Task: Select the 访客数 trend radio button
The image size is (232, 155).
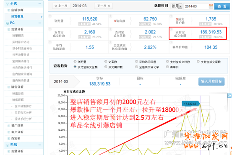Action: point(106,62)
